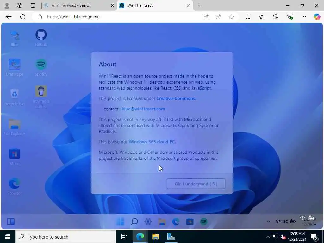Open Task View on Windows taskbar
Viewport: 324px width, 243px height.
click(x=124, y=237)
